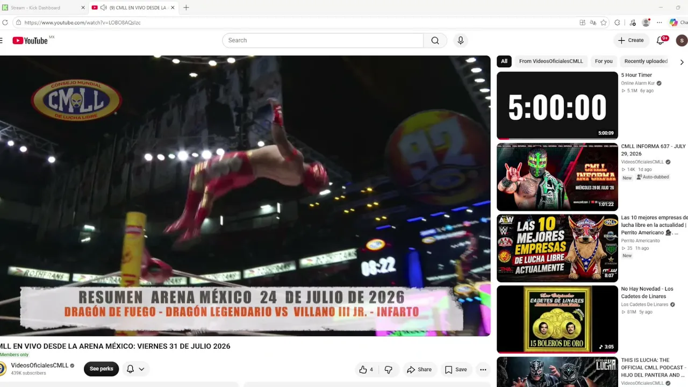Click the See perks button
688x387 pixels.
pos(101,369)
